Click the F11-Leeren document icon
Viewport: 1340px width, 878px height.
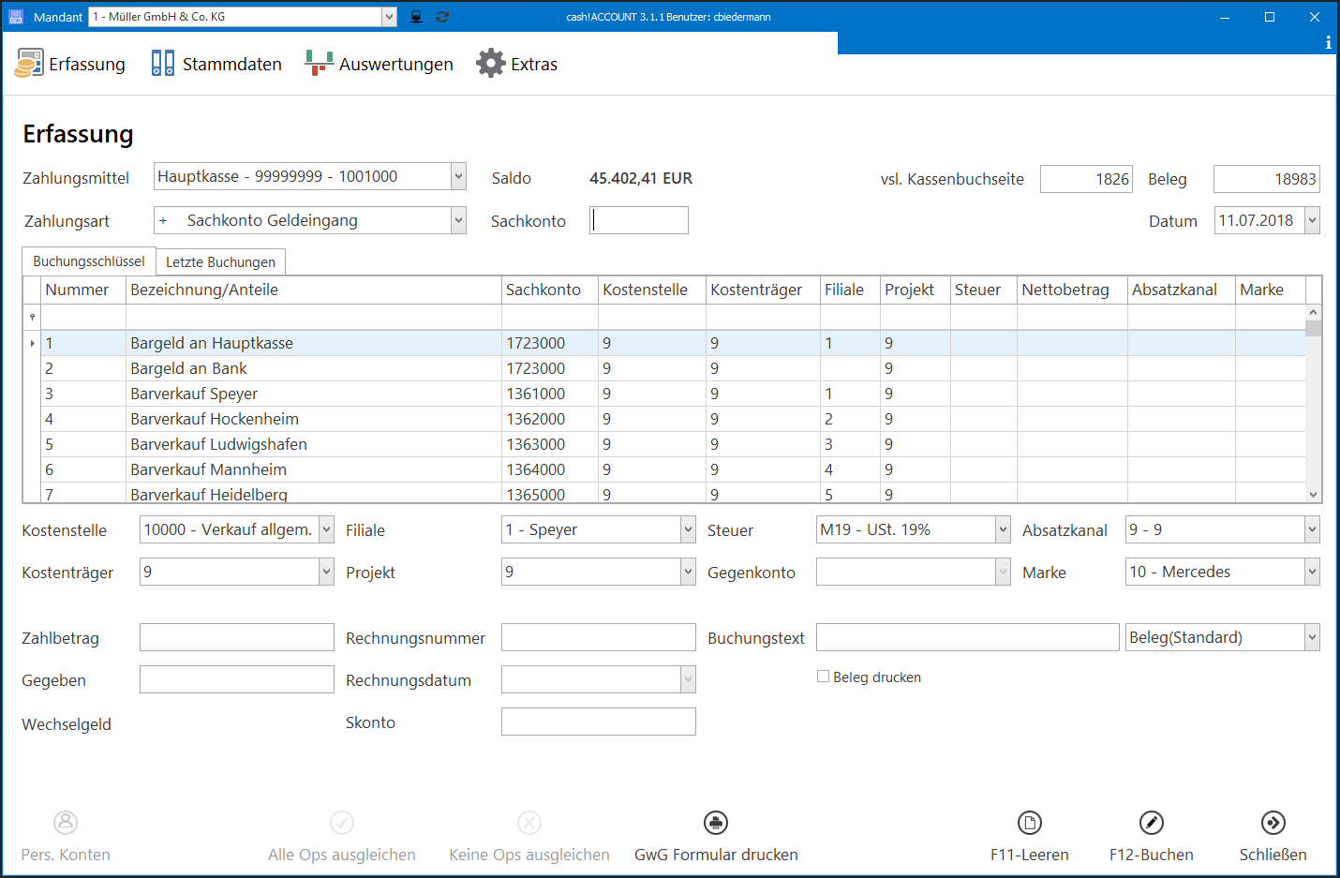coord(1030,823)
